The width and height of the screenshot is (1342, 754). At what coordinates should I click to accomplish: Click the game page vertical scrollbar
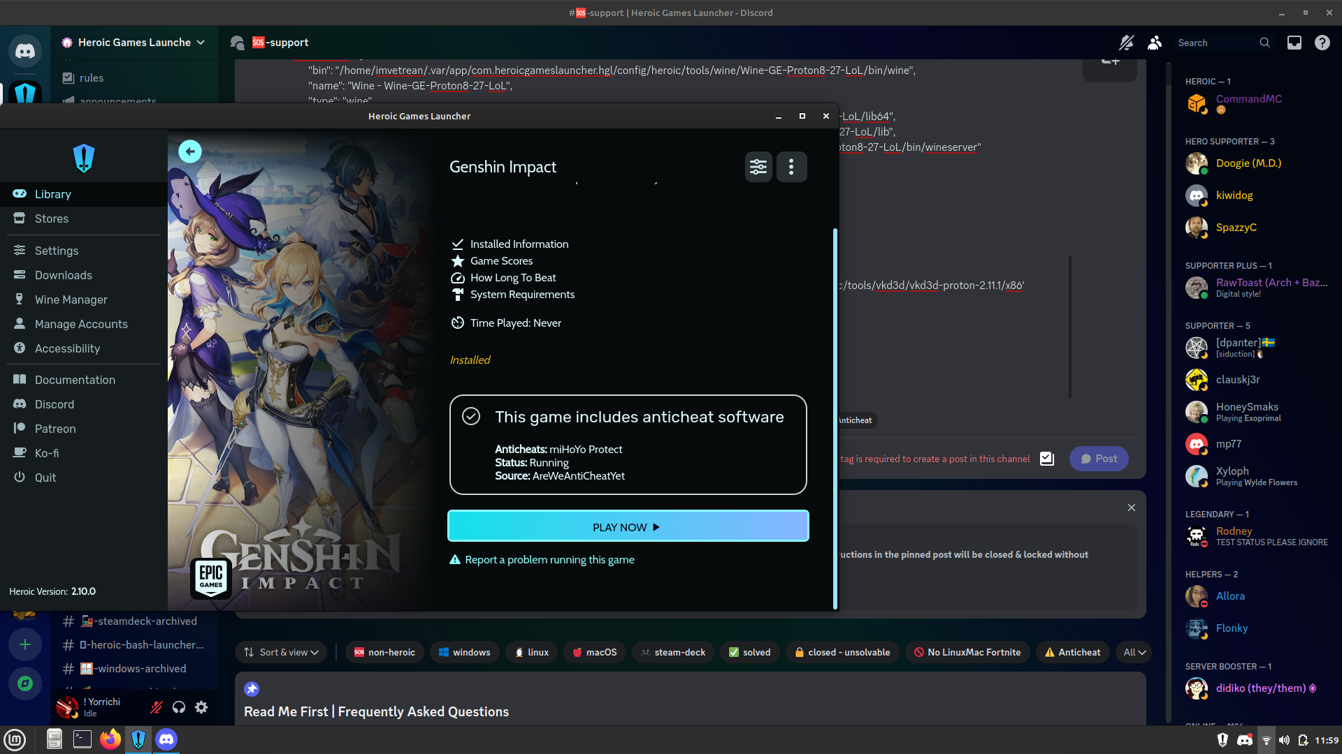pos(835,419)
